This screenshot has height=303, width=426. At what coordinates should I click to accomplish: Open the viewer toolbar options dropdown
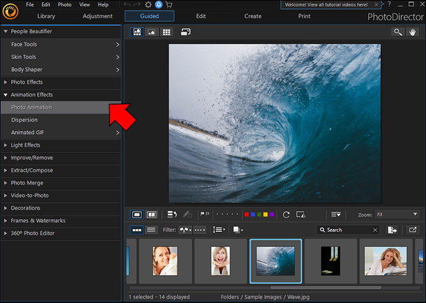(336, 215)
